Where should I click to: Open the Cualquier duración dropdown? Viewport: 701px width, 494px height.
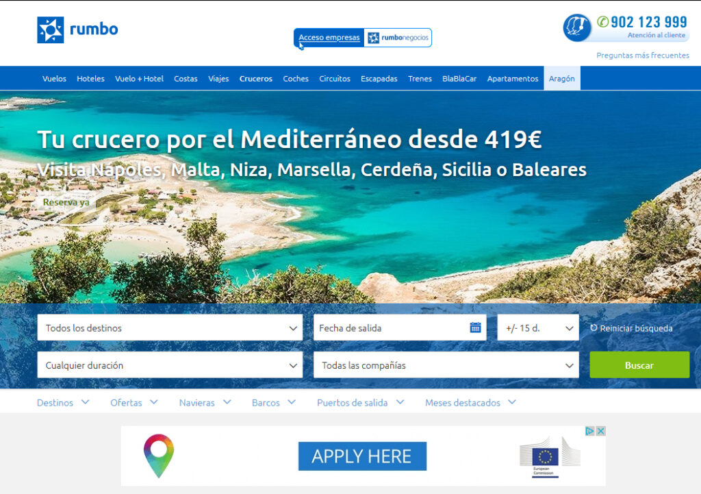[x=170, y=365]
